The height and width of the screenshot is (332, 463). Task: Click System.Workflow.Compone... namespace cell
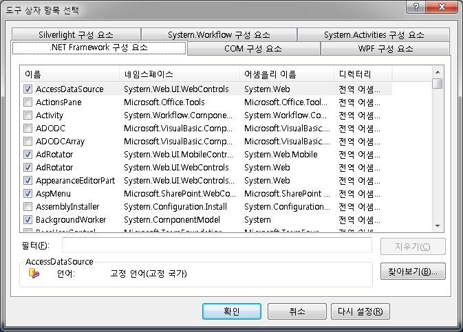click(178, 115)
